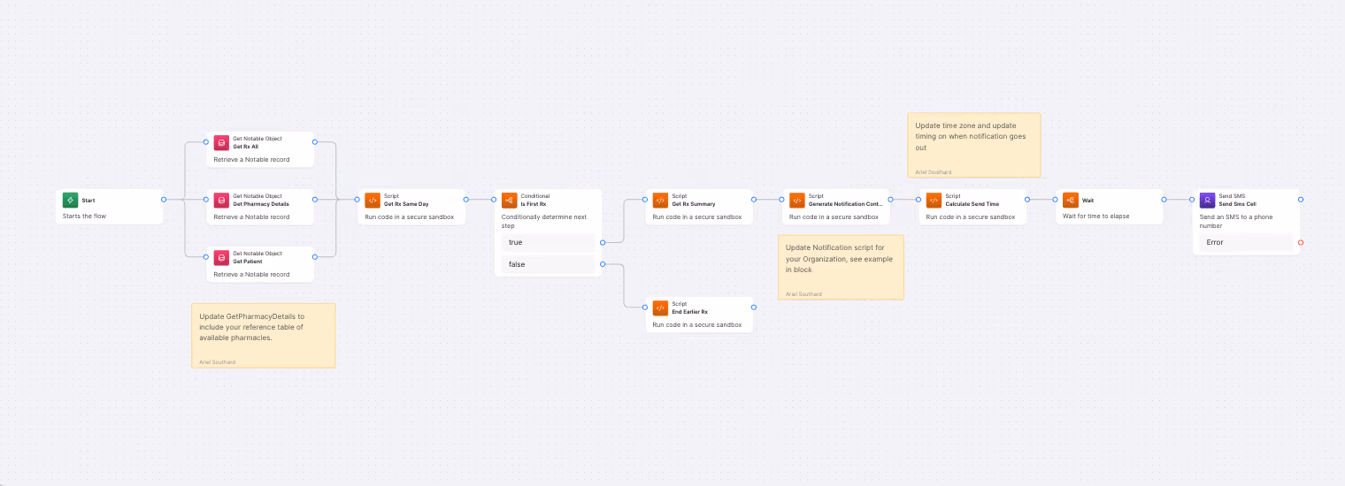The width and height of the screenshot is (1345, 486).
Task: Click the Get Patient input port
Action: [x=206, y=257]
